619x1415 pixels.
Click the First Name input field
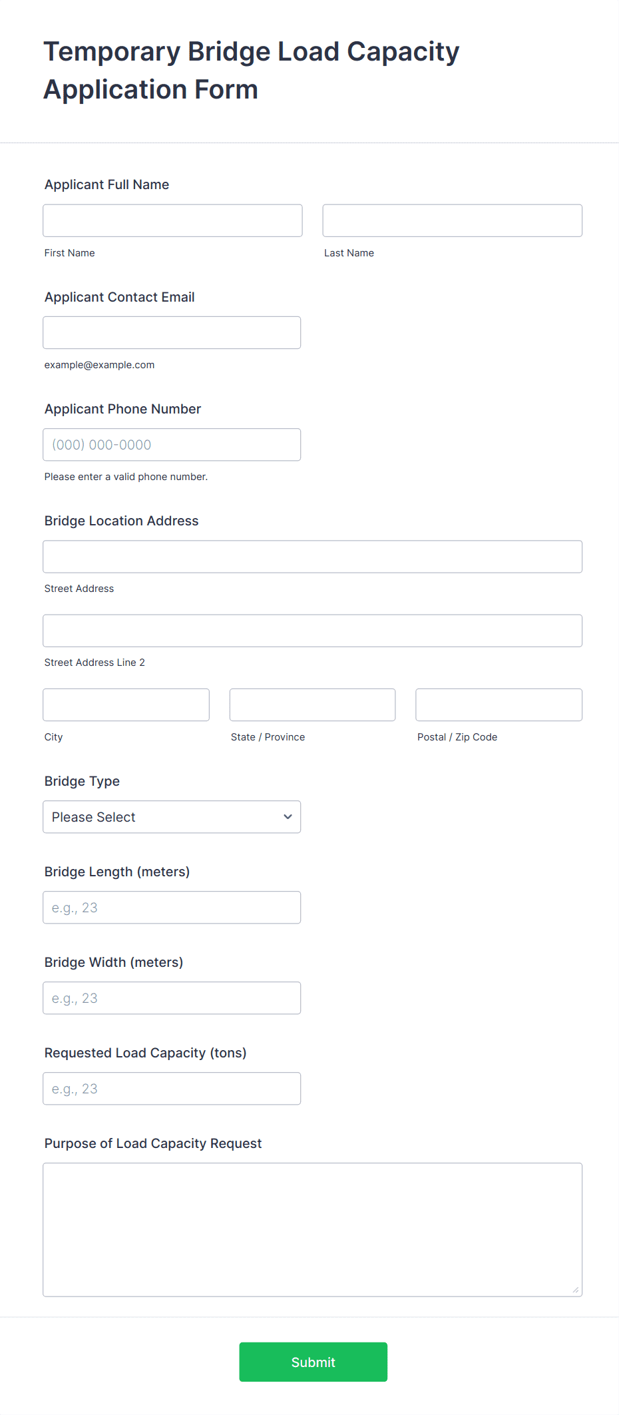[x=172, y=220]
